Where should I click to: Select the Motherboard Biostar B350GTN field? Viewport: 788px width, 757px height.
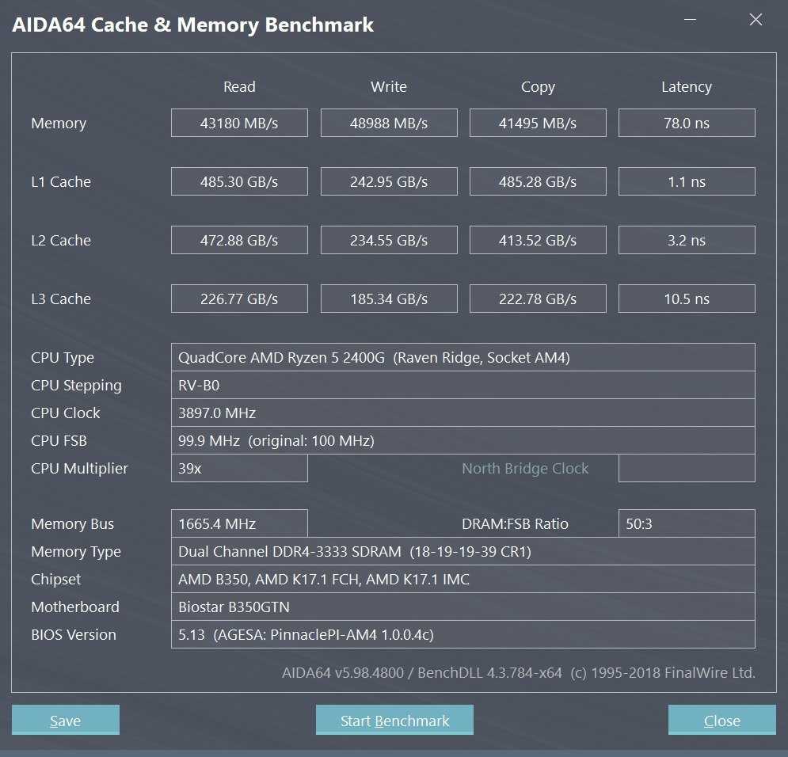pos(463,607)
